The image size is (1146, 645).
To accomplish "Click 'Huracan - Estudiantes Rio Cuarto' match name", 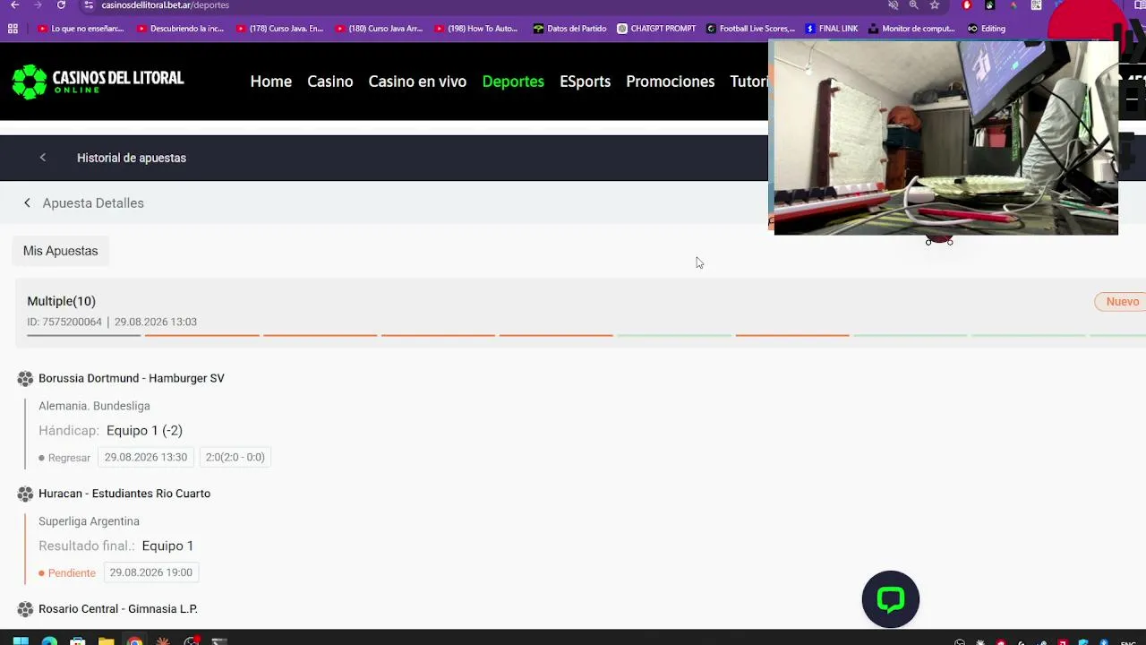I will (x=124, y=494).
